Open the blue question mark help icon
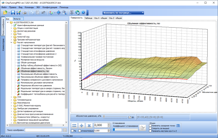The width and height of the screenshot is (218, 138). click(83, 12)
